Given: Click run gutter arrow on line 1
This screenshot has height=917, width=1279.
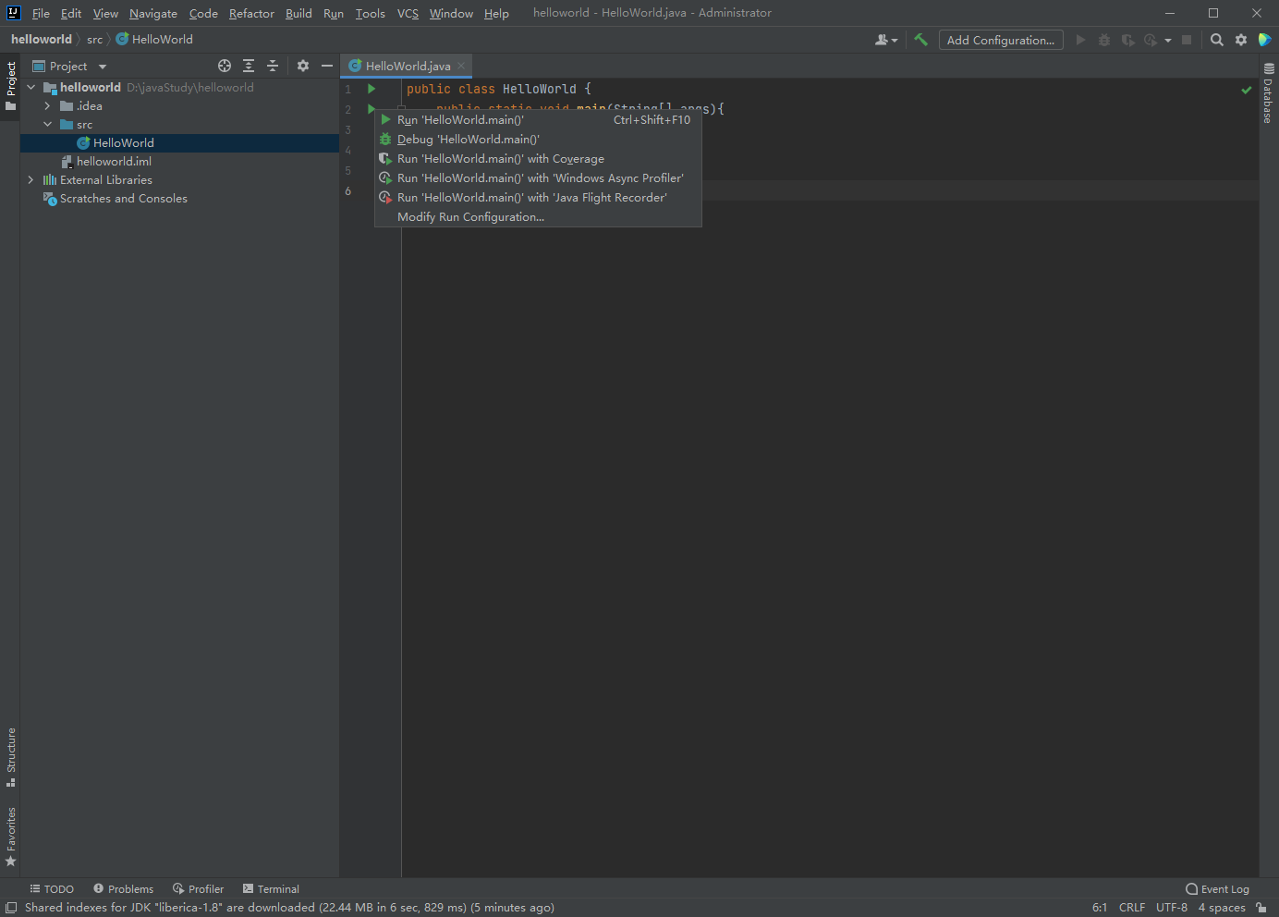Looking at the screenshot, I should pyautogui.click(x=372, y=89).
